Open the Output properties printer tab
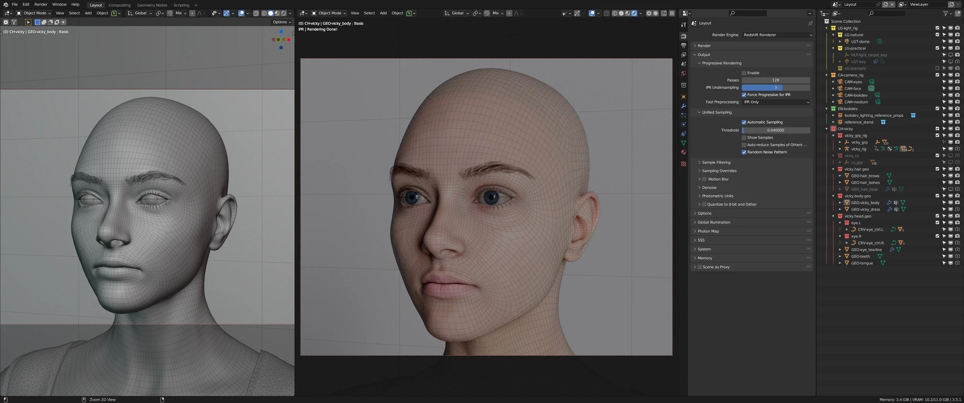964x403 pixels. pos(684,45)
